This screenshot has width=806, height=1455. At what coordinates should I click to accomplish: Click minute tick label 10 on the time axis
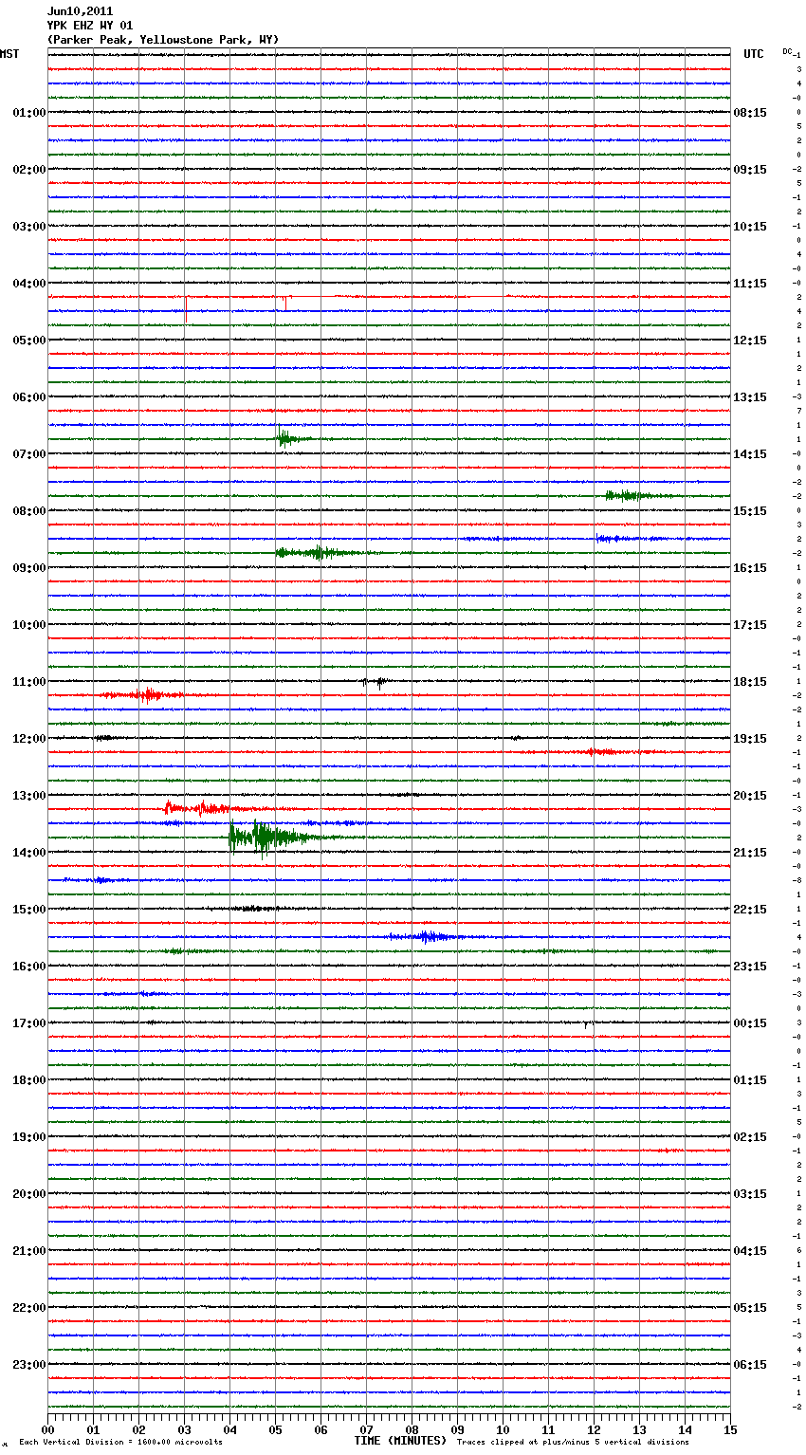coord(503,1429)
